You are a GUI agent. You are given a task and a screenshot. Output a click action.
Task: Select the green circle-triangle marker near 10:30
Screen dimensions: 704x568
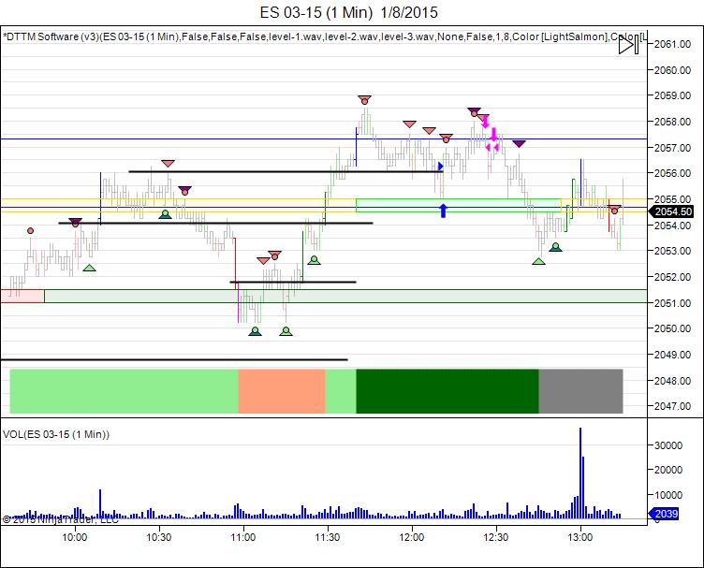tap(165, 214)
